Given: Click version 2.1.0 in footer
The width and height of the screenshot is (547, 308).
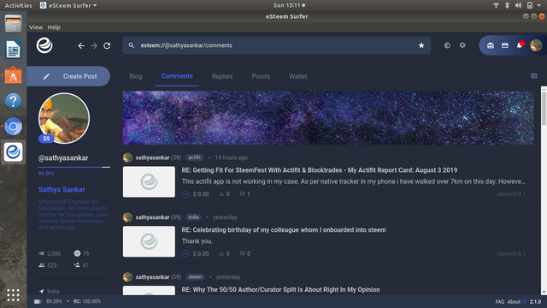Looking at the screenshot, I should click(x=535, y=302).
